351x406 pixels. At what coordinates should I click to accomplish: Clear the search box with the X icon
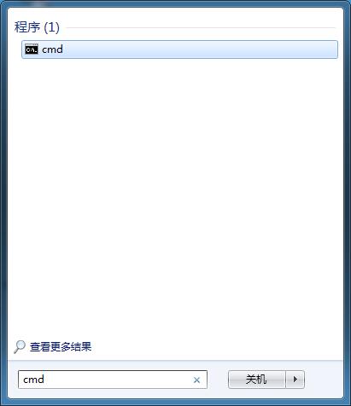(196, 380)
